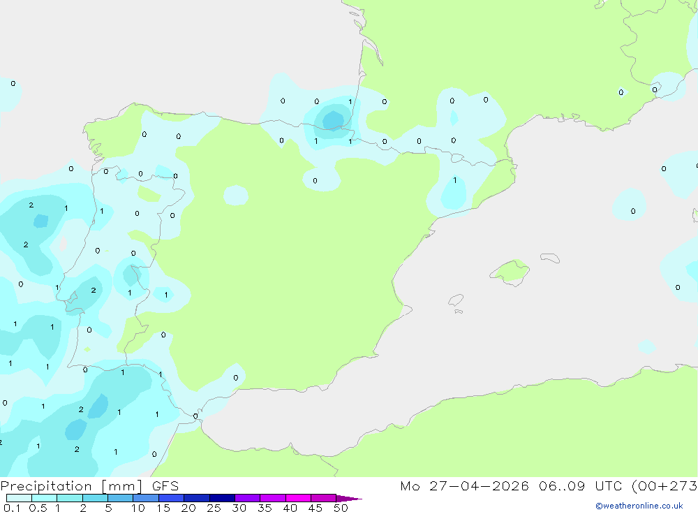698x512 pixels.
Task: Click the 20–25 mm legend color swatch
Action: [197, 498]
